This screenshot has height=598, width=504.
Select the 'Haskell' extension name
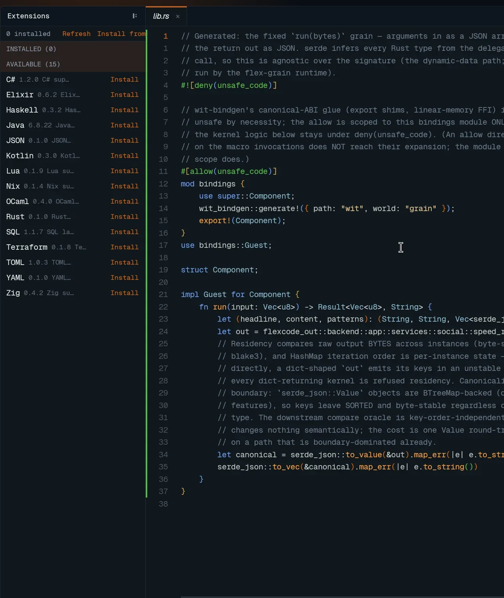coord(22,110)
